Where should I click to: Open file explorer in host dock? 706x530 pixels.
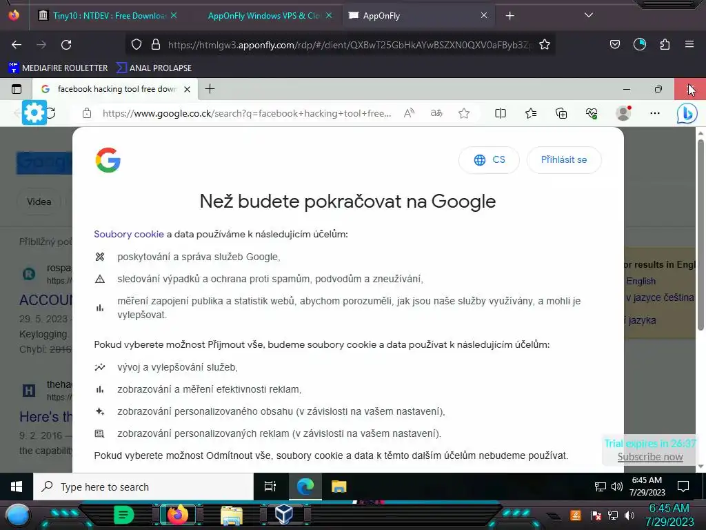[x=232, y=516]
